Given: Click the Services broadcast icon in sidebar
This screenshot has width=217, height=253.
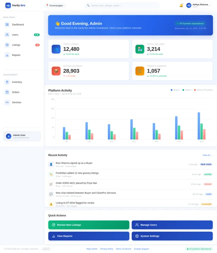Looking at the screenshot, I should coord(7,102).
